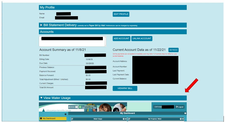
Task: Log out of the CIS Portal
Action: [x=180, y=107]
